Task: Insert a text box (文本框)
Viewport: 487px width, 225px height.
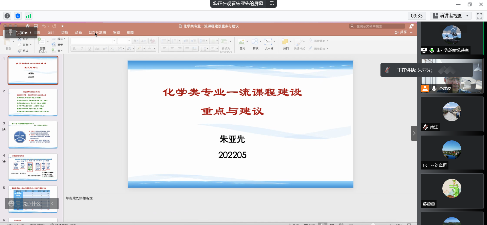Action: point(269,44)
